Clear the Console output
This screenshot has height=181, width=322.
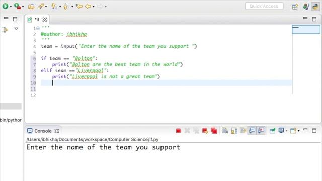pos(225,131)
